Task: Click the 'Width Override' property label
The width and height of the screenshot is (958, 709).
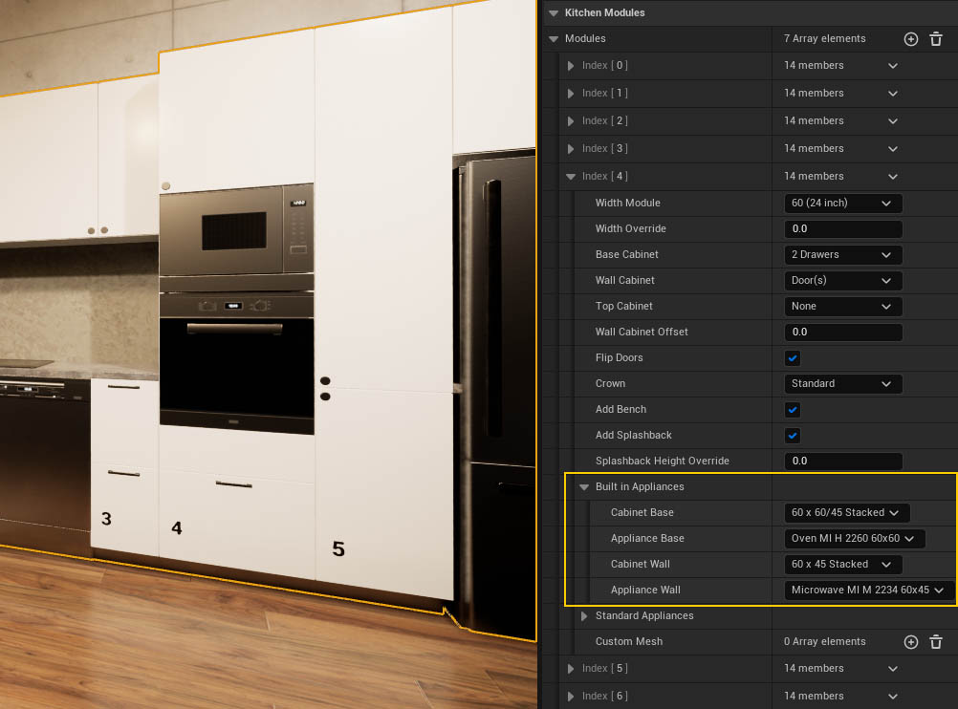Action: [x=630, y=228]
